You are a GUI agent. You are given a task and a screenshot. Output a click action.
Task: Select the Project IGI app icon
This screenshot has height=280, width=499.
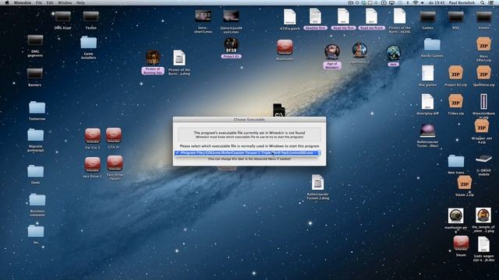pyautogui.click(x=231, y=45)
